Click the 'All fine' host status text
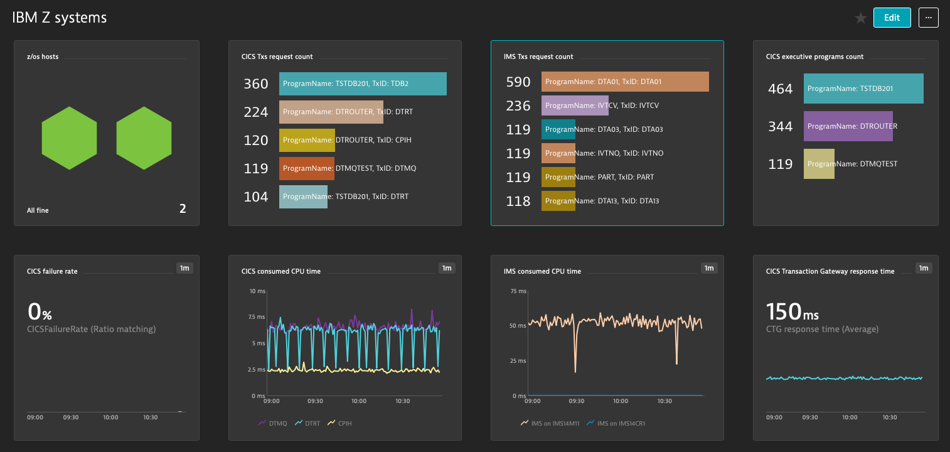This screenshot has width=950, height=452. (38, 210)
